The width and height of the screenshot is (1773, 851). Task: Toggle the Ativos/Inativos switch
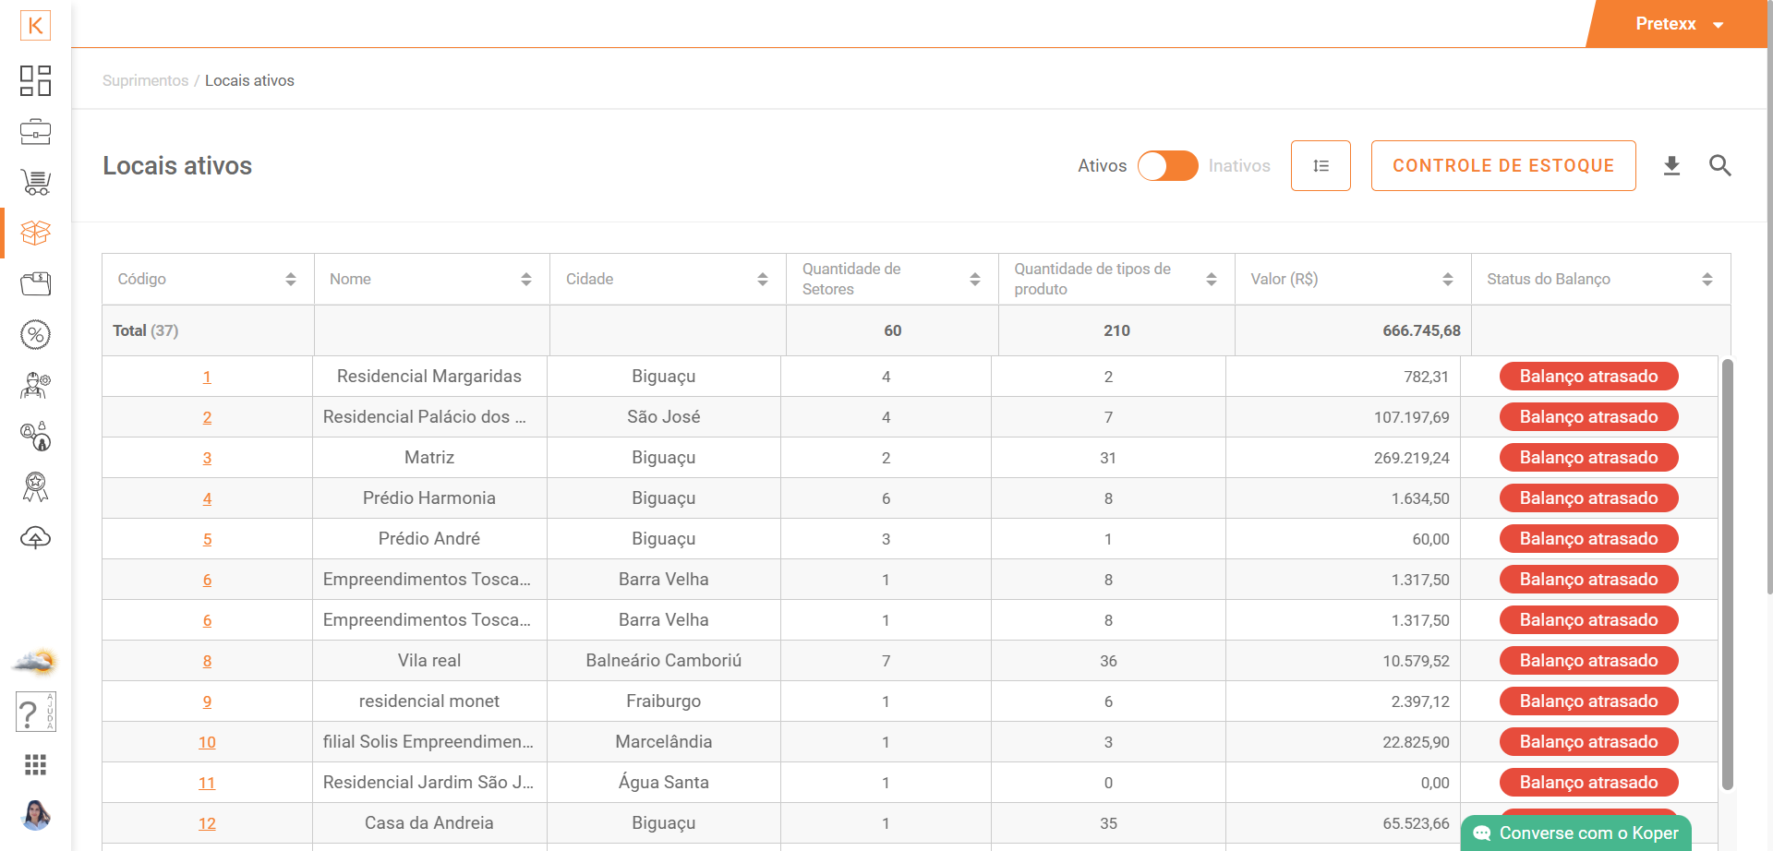[1167, 166]
